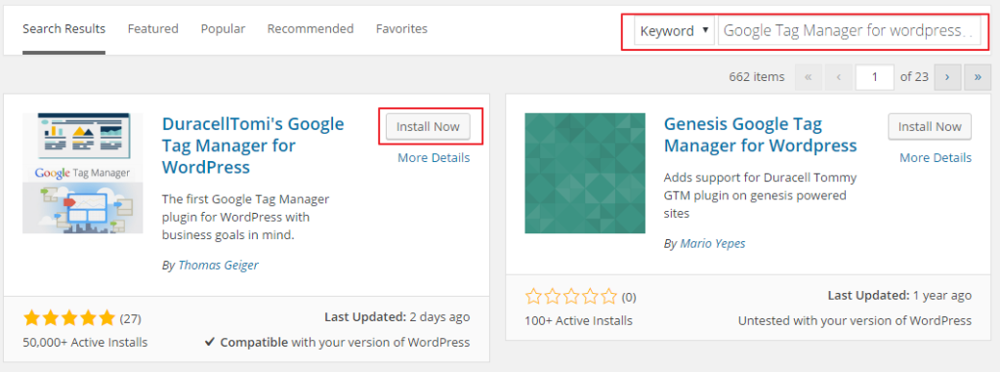Viewport: 1000px width, 372px height.
Task: Click the five-star rating of DuracellTomi's plugin
Action: pos(69,317)
